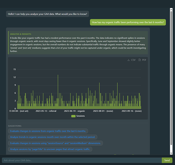Click the y-axis value 15
The height and width of the screenshot is (165, 175).
pos(15,69)
